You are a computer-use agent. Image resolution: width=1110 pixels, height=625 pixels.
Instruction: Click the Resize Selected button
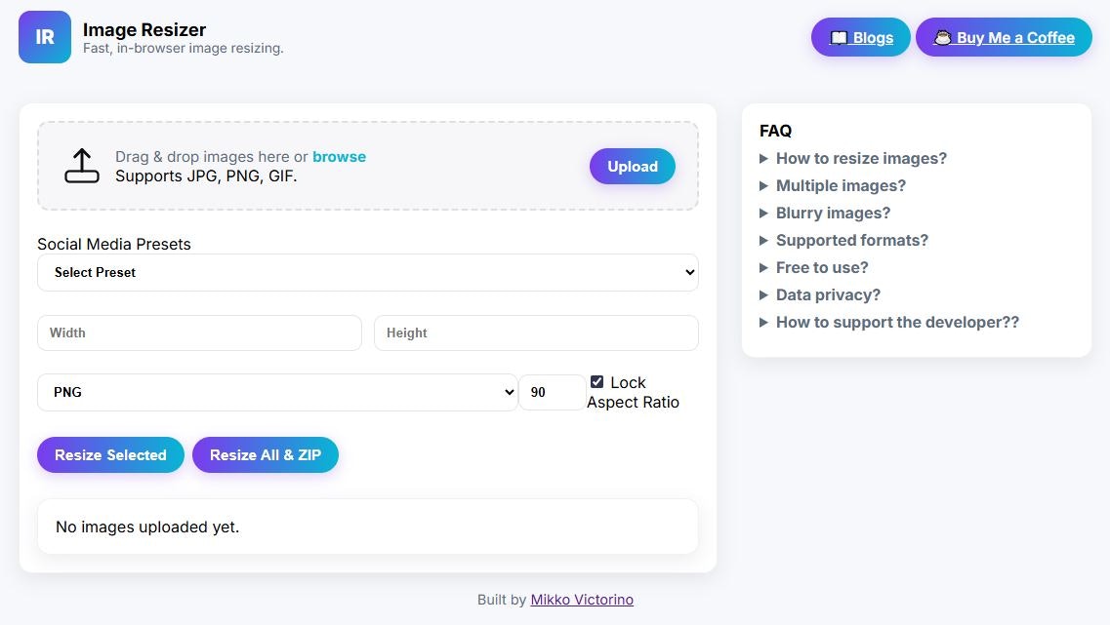[x=110, y=454]
